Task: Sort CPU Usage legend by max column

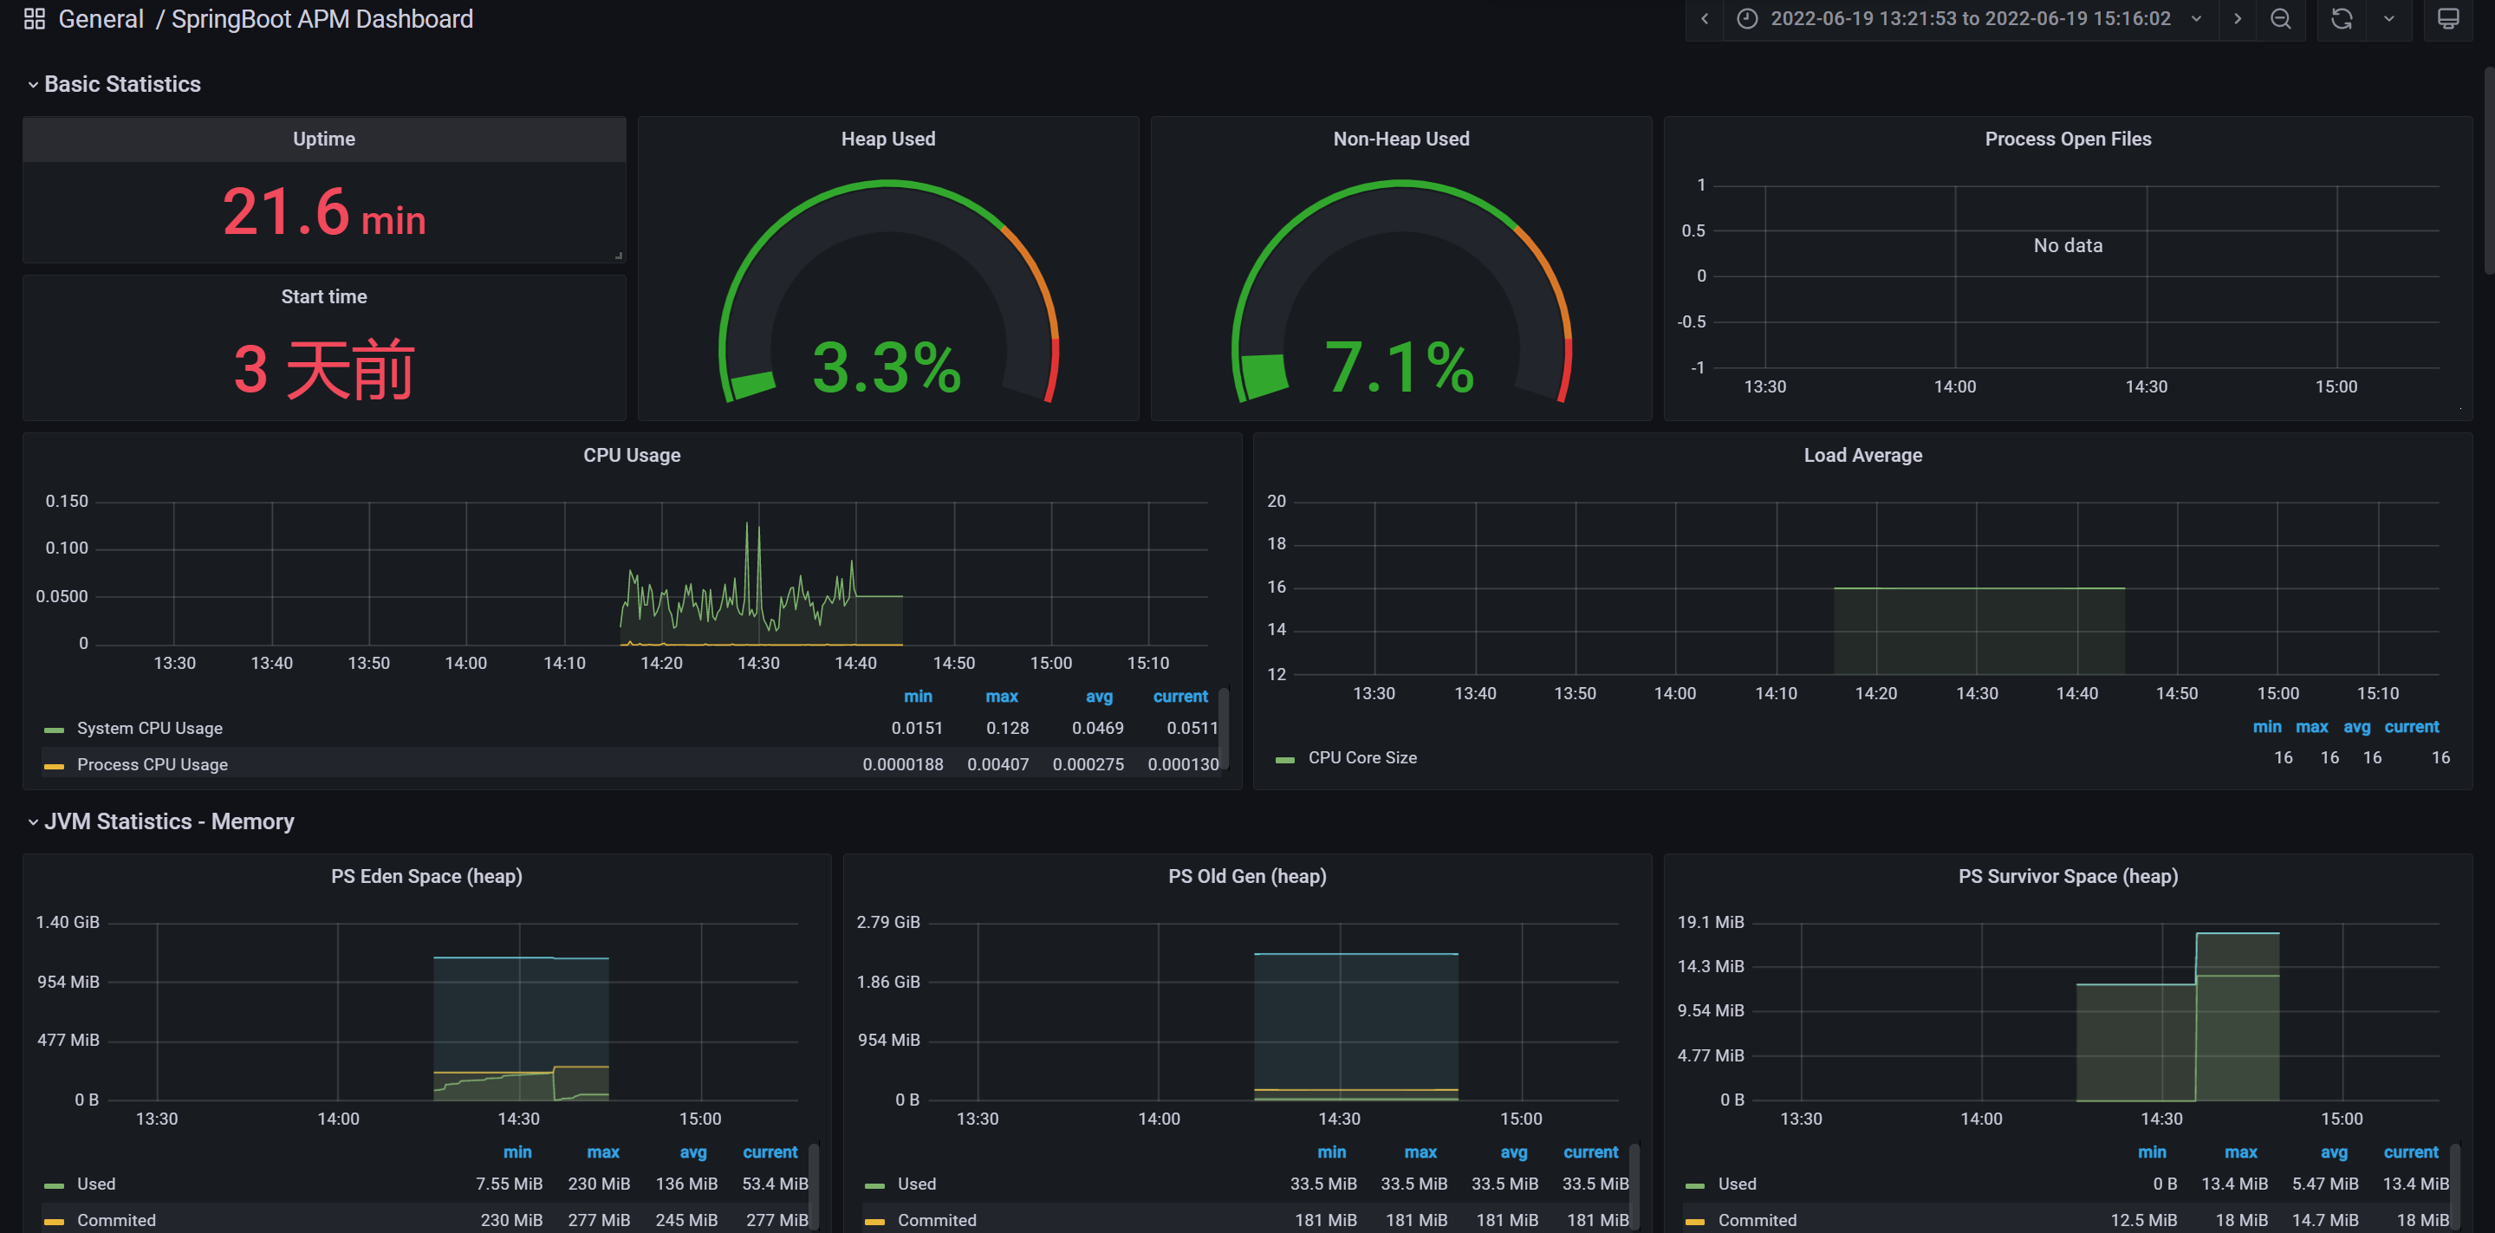Action: [1001, 697]
